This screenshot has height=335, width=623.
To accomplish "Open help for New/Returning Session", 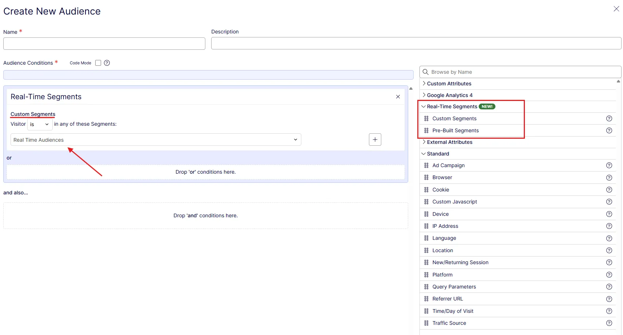I will [x=609, y=262].
